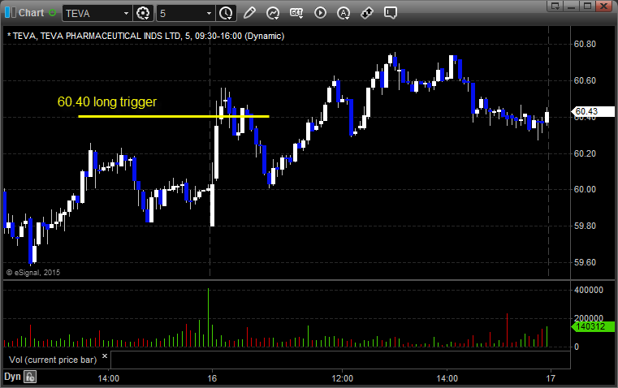Viewport: 618px width, 388px height.
Task: Click the window pop-out icon in the title bar
Action: (x=555, y=6)
